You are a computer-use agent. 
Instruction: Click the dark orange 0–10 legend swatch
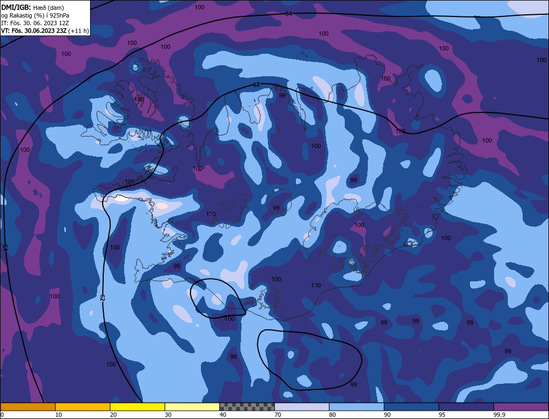click(27, 406)
